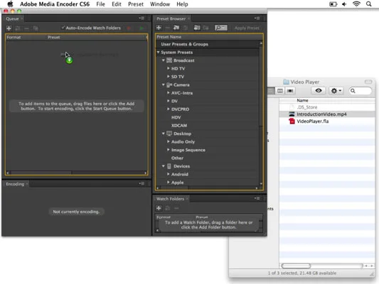The height and width of the screenshot is (284, 379).
Task: Open Spotlight search in menu bar
Action: (368, 4)
